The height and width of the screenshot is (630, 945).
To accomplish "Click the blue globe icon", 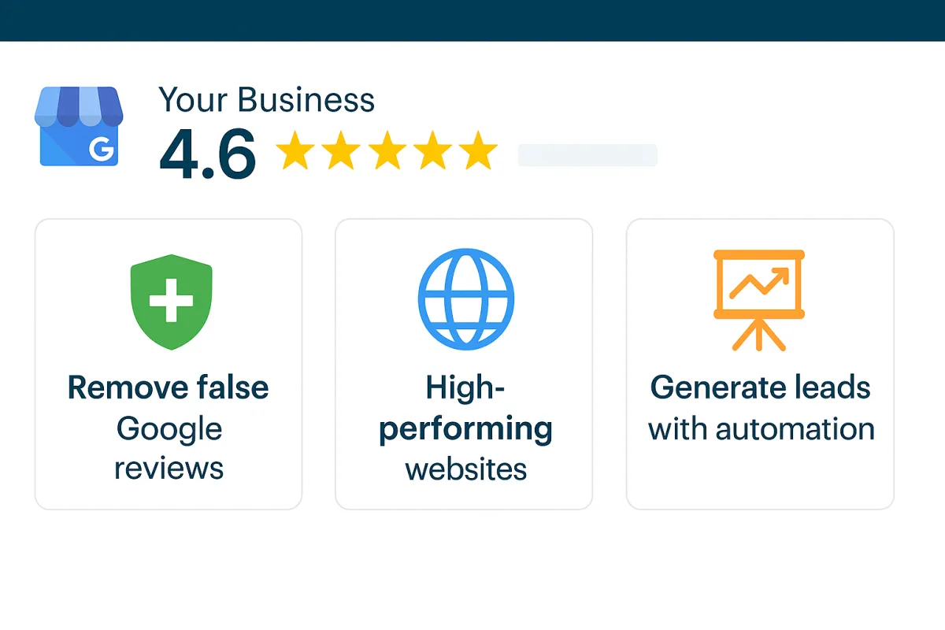I will tap(465, 301).
